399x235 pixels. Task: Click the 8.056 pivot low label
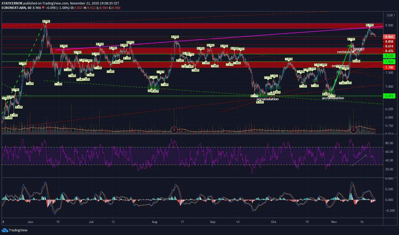point(356,61)
